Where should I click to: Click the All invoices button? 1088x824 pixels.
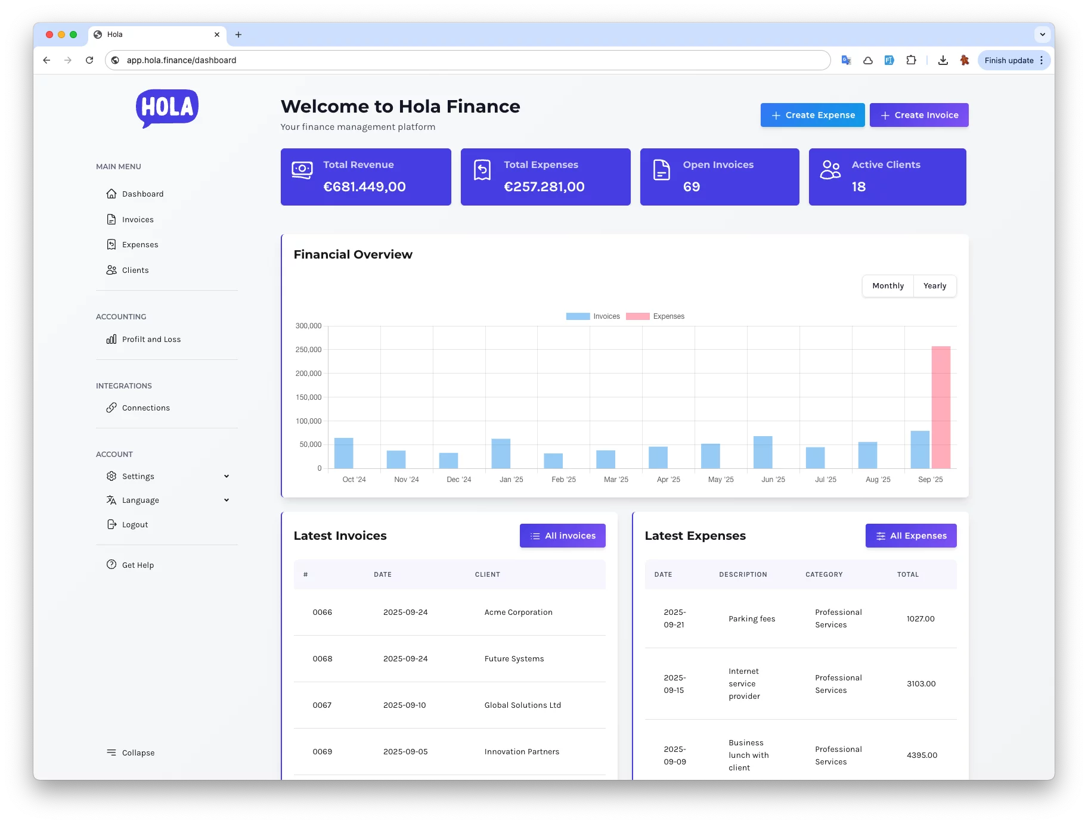[562, 536]
